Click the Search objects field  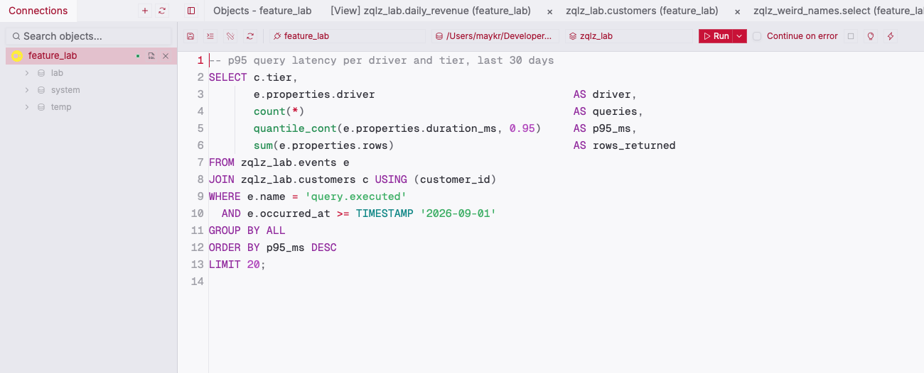click(89, 36)
